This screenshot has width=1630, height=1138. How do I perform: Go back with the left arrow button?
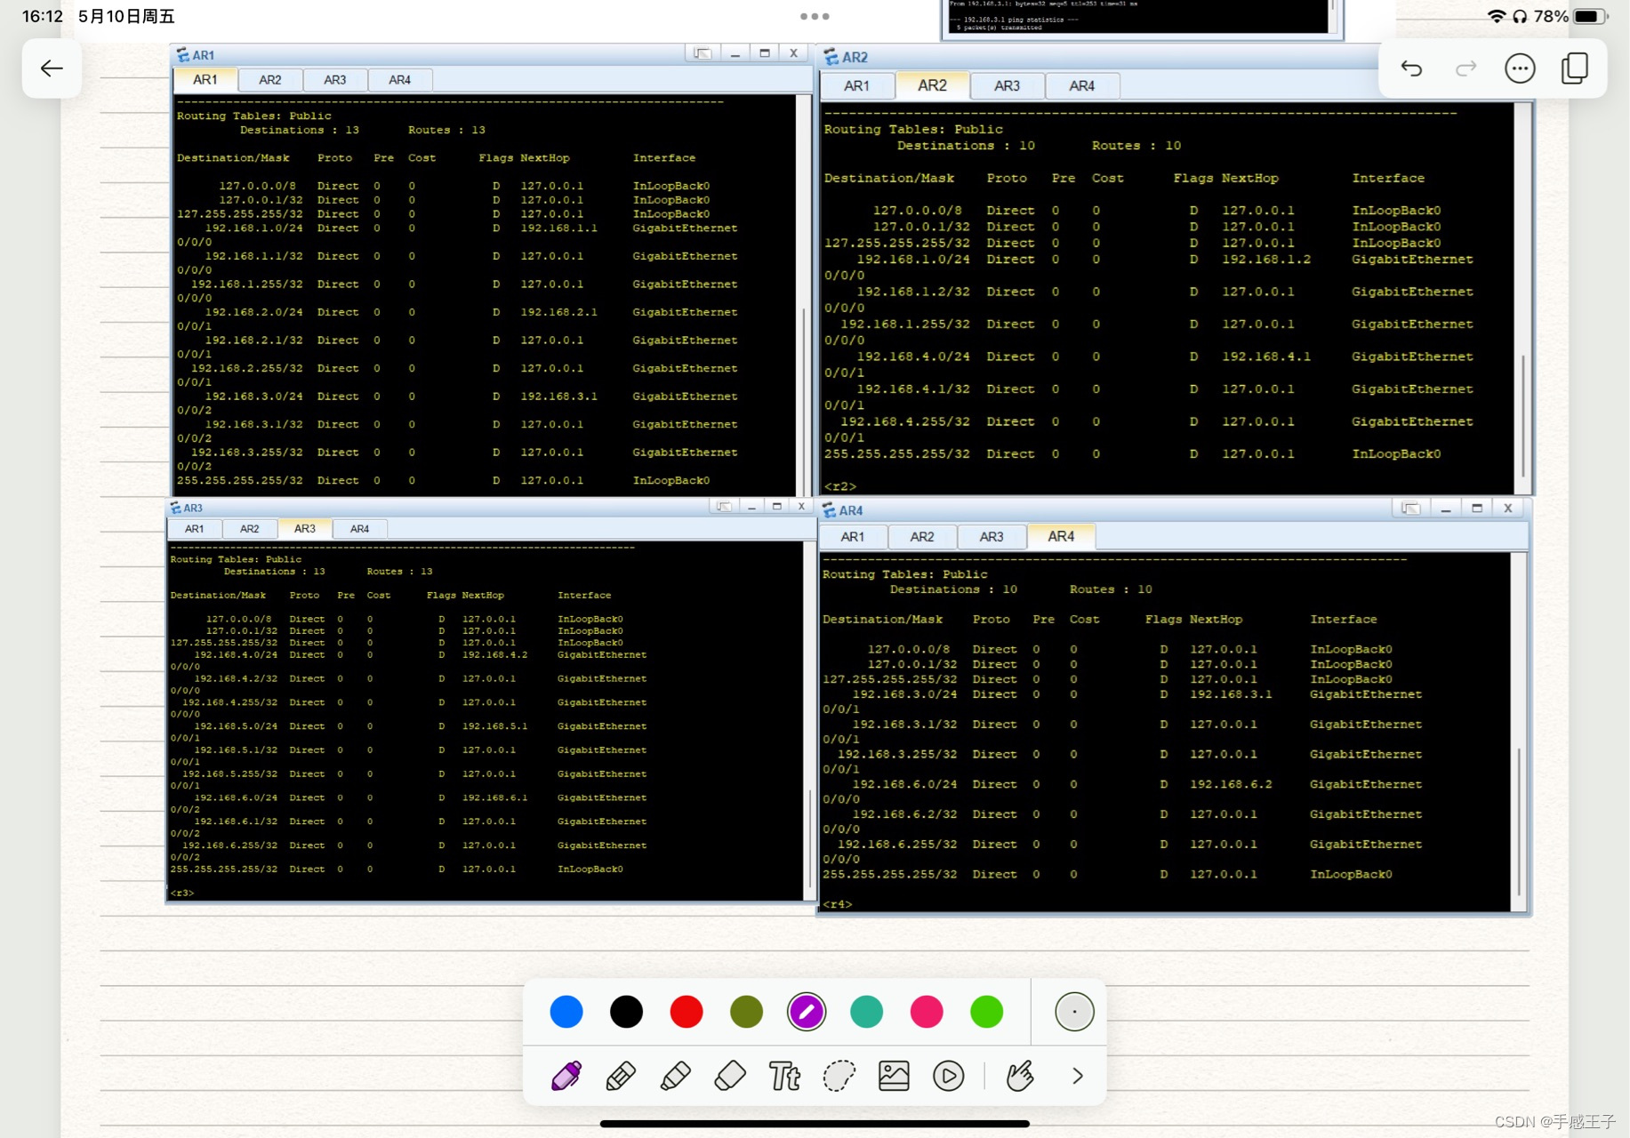click(52, 68)
